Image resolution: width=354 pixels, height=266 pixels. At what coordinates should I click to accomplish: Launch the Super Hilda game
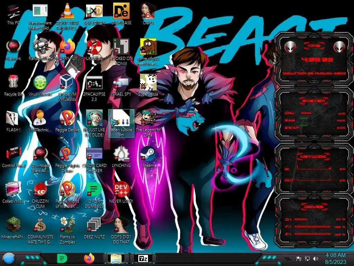point(148,86)
